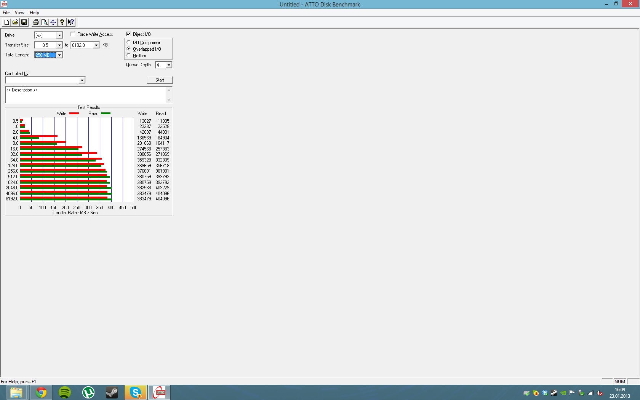Click the New file toolbar icon
The width and height of the screenshot is (640, 400).
point(6,22)
